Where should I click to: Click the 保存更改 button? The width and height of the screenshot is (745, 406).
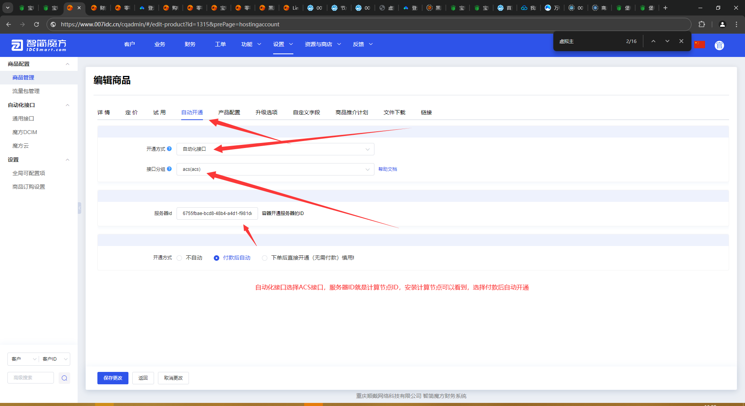tap(113, 378)
